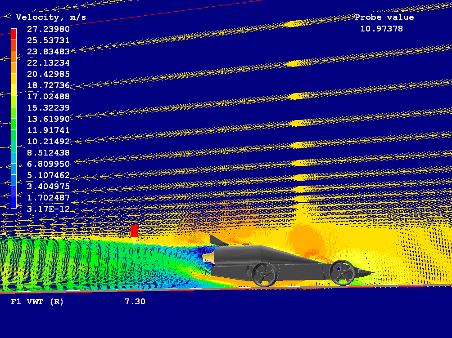Click the 'Velocity, m/s' legend title
This screenshot has width=452, height=338.
51,18
